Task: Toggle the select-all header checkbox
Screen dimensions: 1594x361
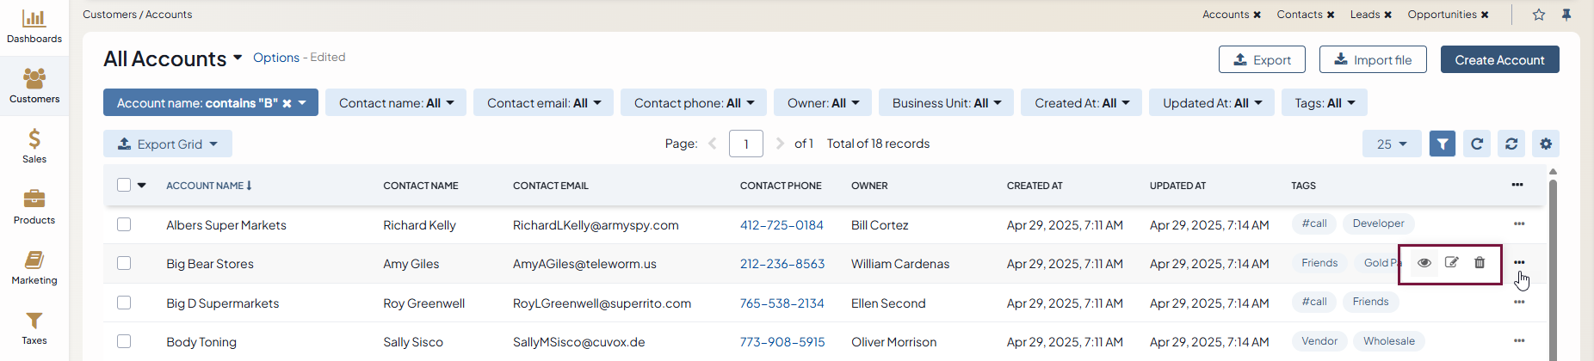Action: tap(124, 185)
